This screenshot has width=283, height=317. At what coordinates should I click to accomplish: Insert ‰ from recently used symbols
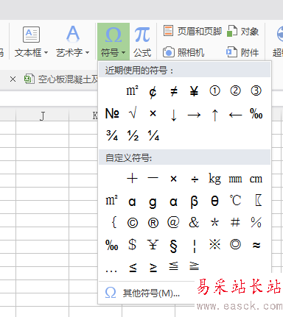point(256,113)
